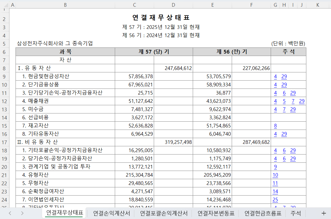The image size is (331, 219).
Task: Select the non-current assets total 319,257,498
Action: click(173, 142)
